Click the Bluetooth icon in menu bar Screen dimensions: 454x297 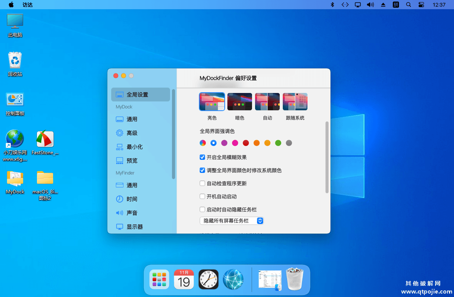(x=332, y=5)
